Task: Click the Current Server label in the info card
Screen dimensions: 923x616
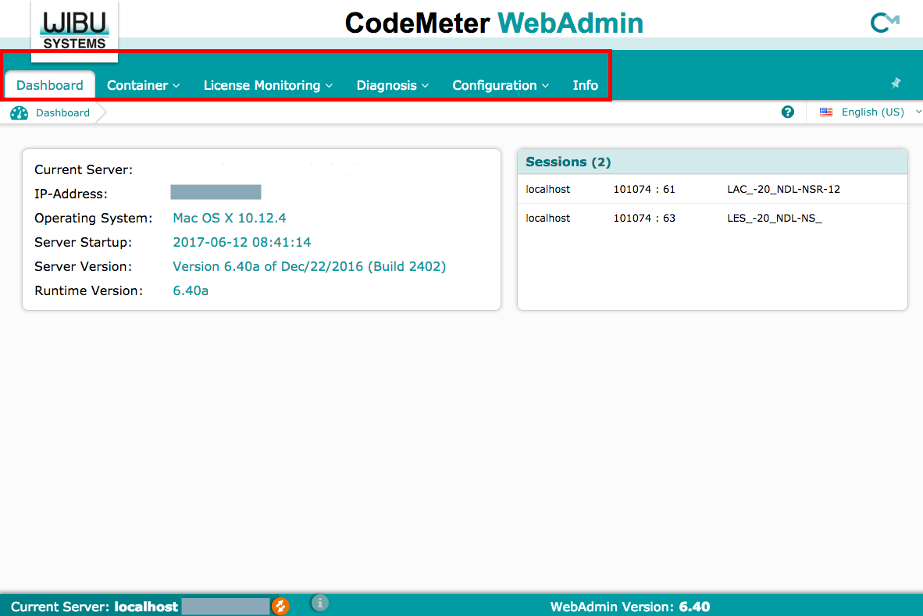Action: point(84,169)
